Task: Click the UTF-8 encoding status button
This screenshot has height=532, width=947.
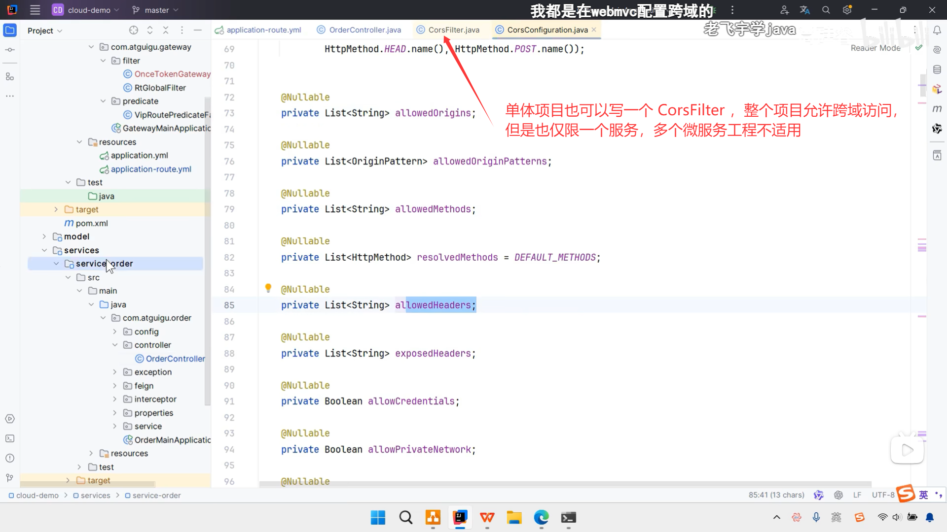Action: click(882, 495)
